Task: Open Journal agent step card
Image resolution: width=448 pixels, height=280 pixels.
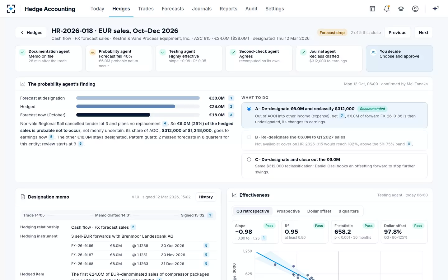Action: coord(329,58)
